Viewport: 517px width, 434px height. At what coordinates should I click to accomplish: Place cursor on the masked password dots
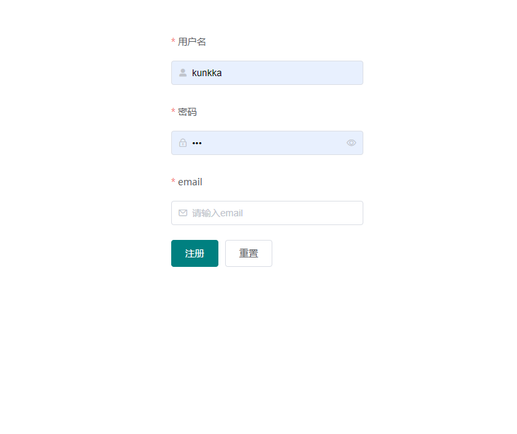197,143
